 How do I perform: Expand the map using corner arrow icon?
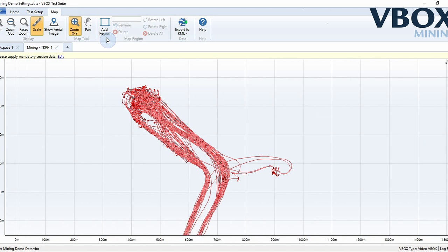tap(446, 62)
